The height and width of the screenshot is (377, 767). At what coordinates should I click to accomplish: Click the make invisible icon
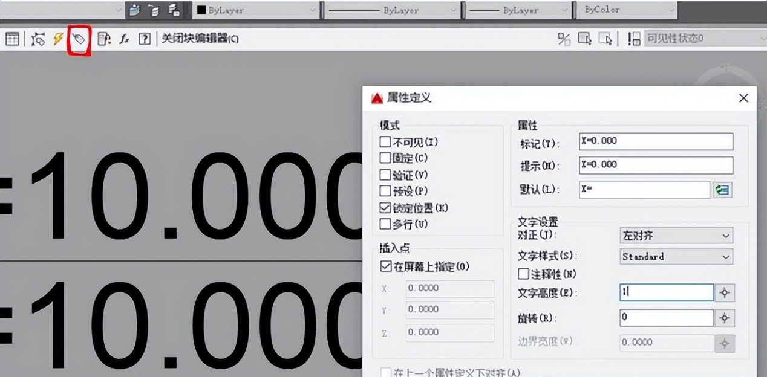coord(605,39)
